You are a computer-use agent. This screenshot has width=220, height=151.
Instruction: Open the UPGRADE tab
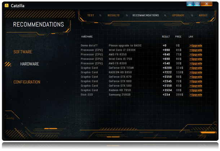point(178,15)
